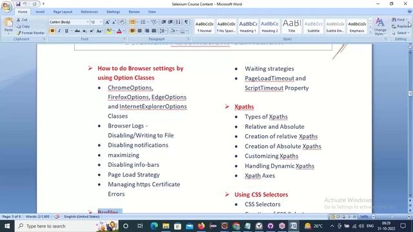
Task: Apply the Heading 1 style
Action: 248,26
